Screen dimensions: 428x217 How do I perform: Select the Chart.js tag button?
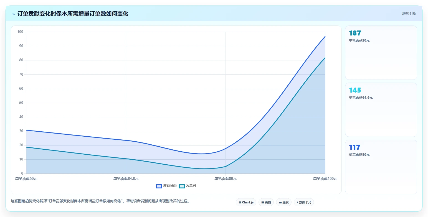(x=246, y=202)
